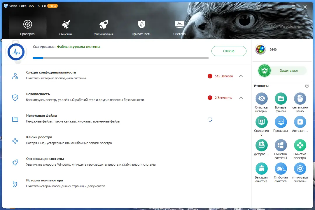Click the scan progress bar
This screenshot has width=315, height=210.
pyautogui.click(x=120, y=58)
